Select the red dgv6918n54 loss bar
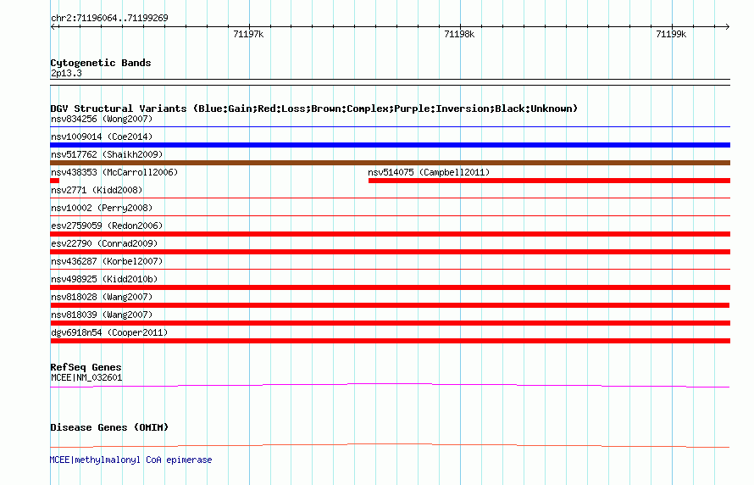The height and width of the screenshot is (485, 754). click(390, 341)
